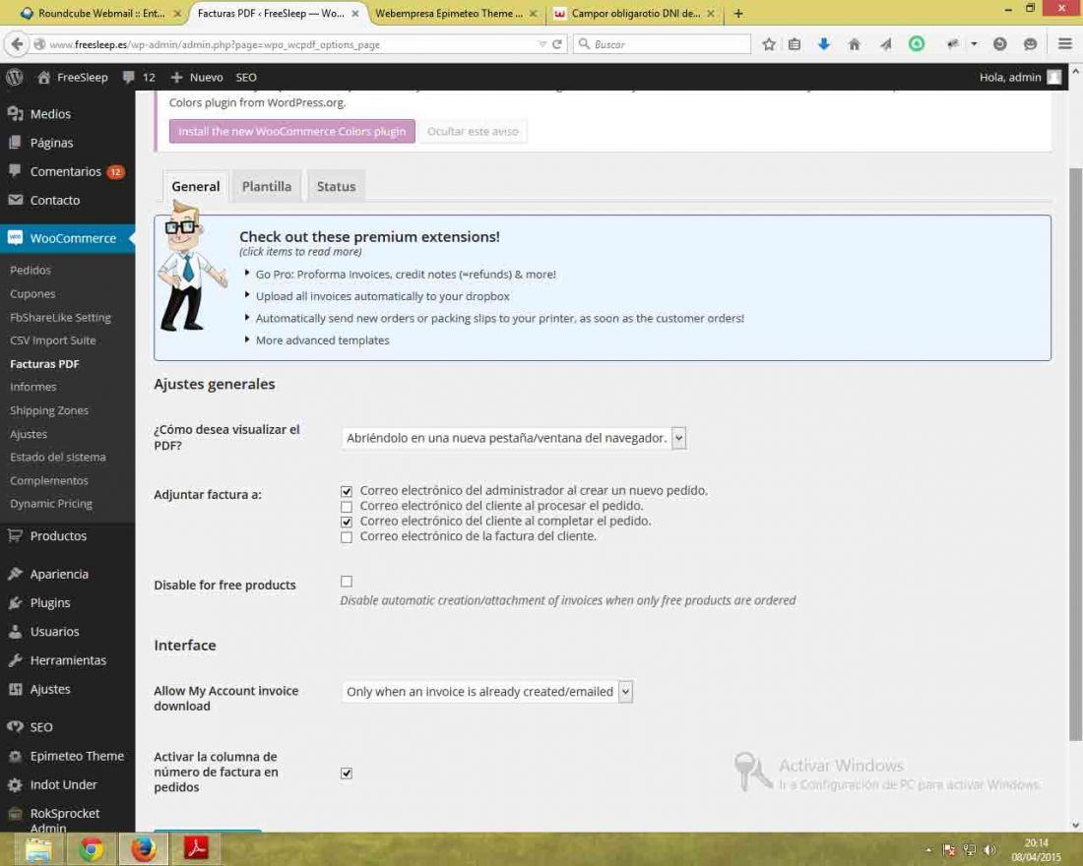Viewport: 1083px width, 866px height.
Task: Check client invoice email option
Action: tap(347, 537)
